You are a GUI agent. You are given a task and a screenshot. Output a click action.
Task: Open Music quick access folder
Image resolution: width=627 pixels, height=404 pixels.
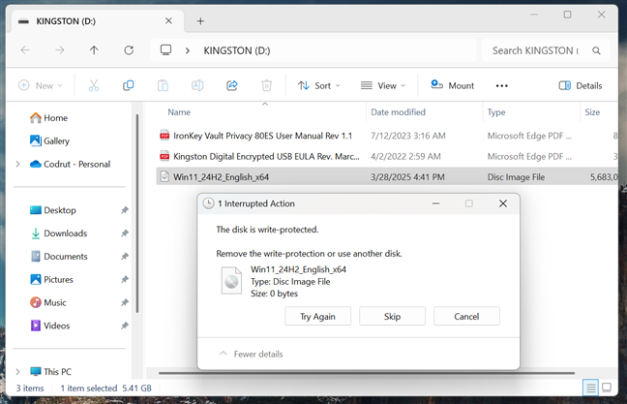click(x=48, y=302)
